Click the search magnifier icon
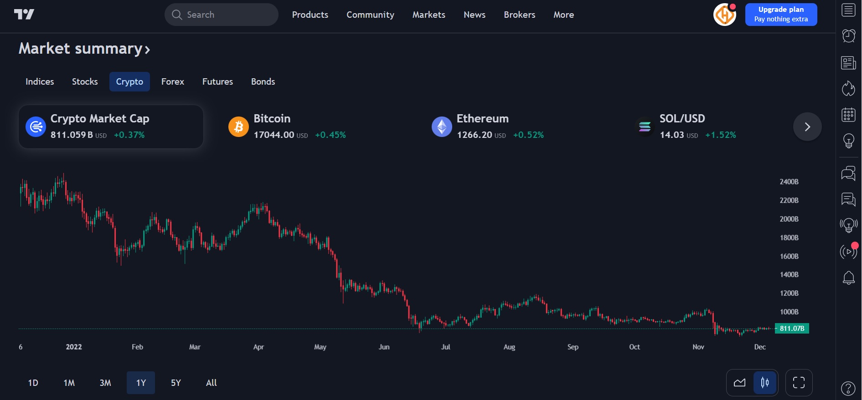Screen dimensions: 862x400 tap(177, 15)
